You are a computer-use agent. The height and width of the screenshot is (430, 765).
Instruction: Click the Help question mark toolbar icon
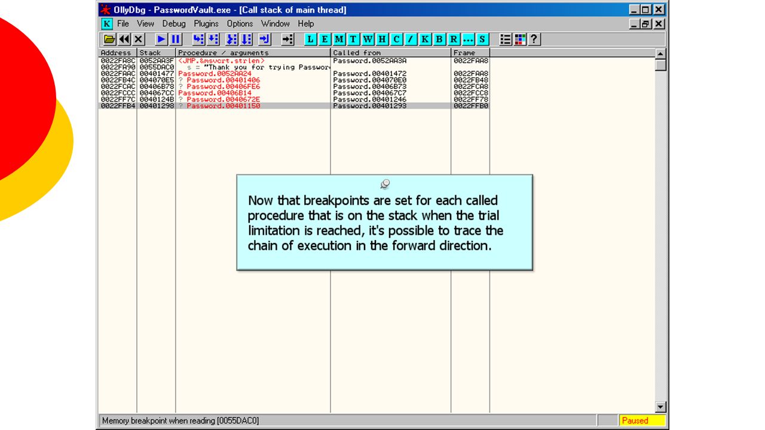534,39
